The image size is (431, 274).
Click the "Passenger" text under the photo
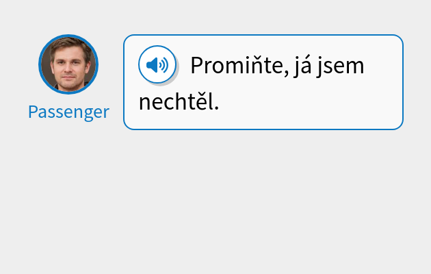click(x=68, y=112)
